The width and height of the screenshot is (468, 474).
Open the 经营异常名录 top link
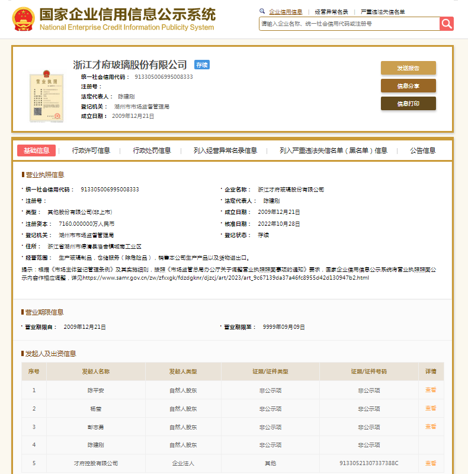click(x=331, y=12)
